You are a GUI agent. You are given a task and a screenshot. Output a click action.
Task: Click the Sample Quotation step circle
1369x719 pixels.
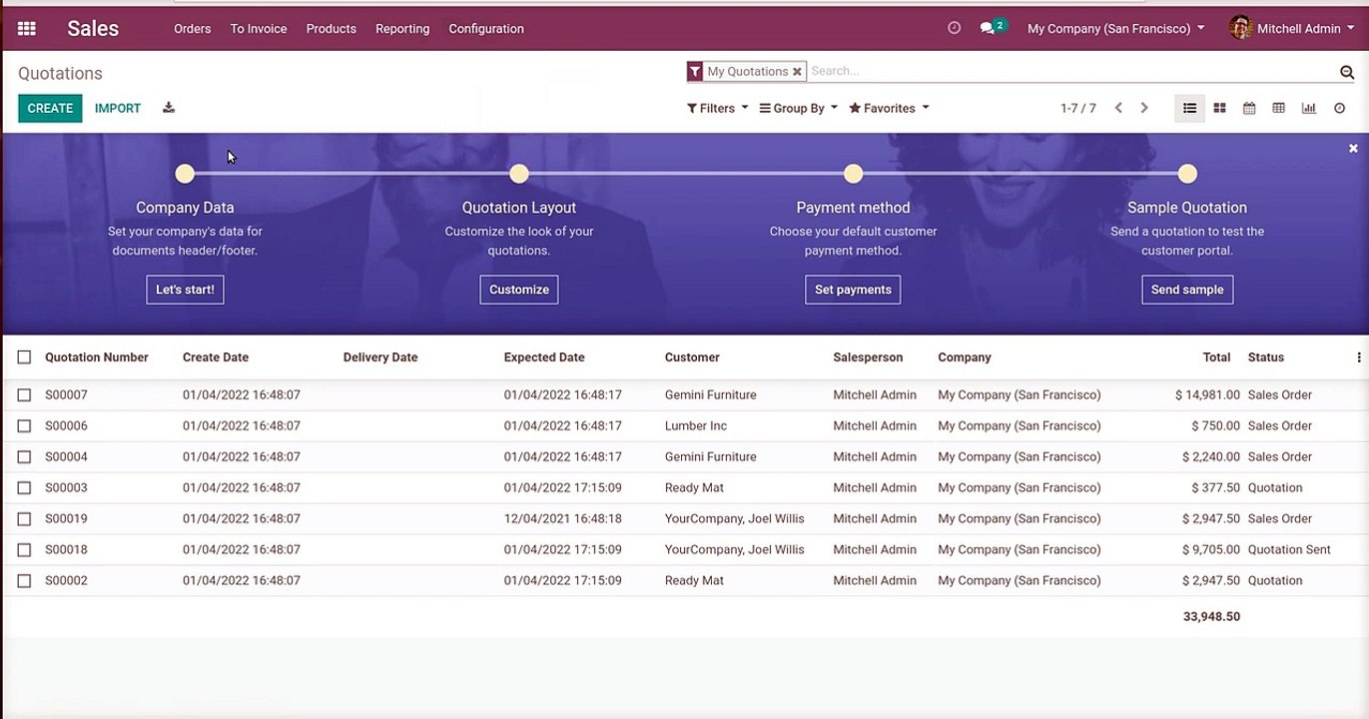pyautogui.click(x=1187, y=174)
